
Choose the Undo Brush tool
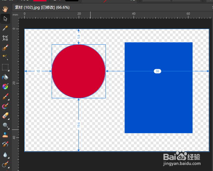click(x=5, y=144)
